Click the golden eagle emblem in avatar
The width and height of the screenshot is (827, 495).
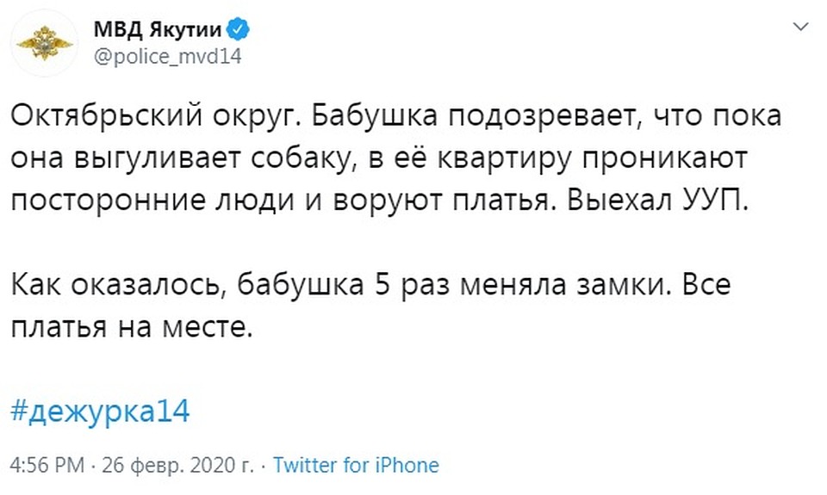coord(44,43)
